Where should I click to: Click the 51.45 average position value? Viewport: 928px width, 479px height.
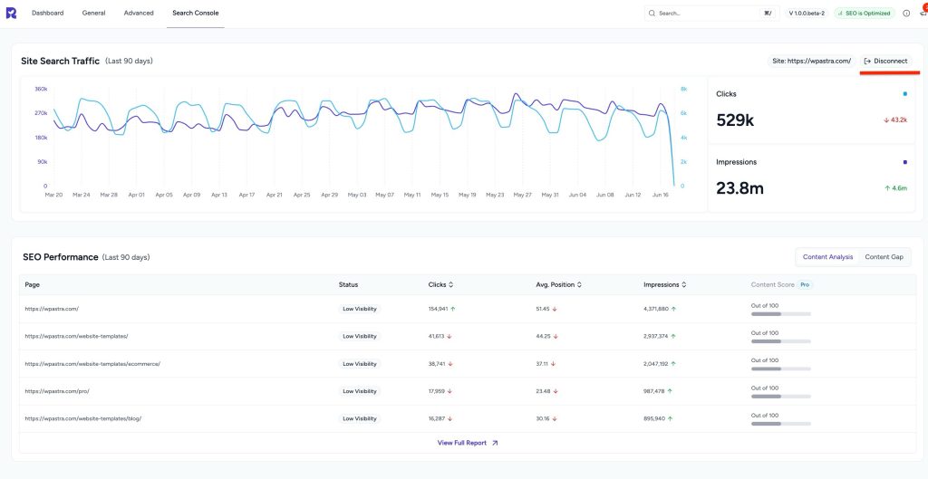click(543, 309)
